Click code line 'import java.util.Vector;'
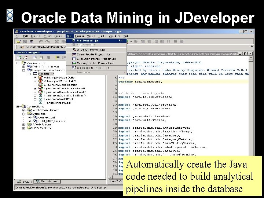 [142, 120]
